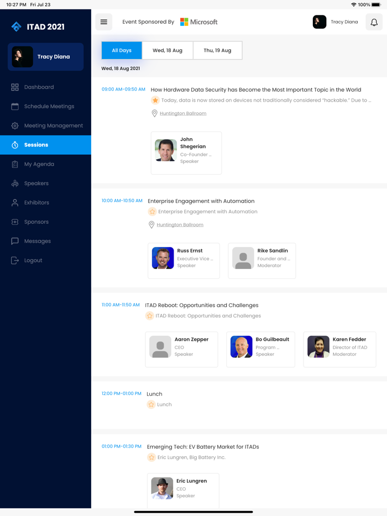Click location pin in Enterprise Engagement session
387x516 pixels.
tap(151, 225)
